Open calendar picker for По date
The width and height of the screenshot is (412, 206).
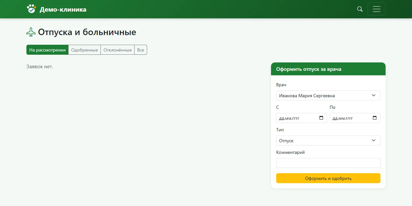375,118
